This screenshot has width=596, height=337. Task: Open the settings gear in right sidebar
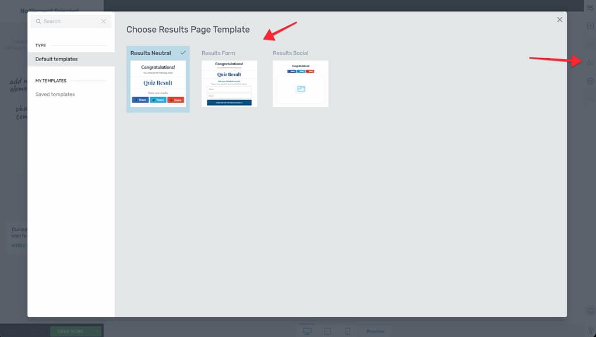590,81
